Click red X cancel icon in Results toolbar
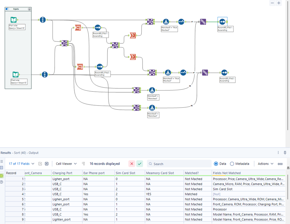Screen dimensions: 290x224 point(132,163)
